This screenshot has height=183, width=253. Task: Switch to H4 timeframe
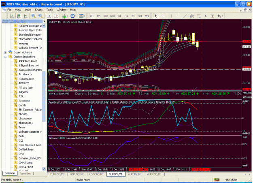(126, 16)
